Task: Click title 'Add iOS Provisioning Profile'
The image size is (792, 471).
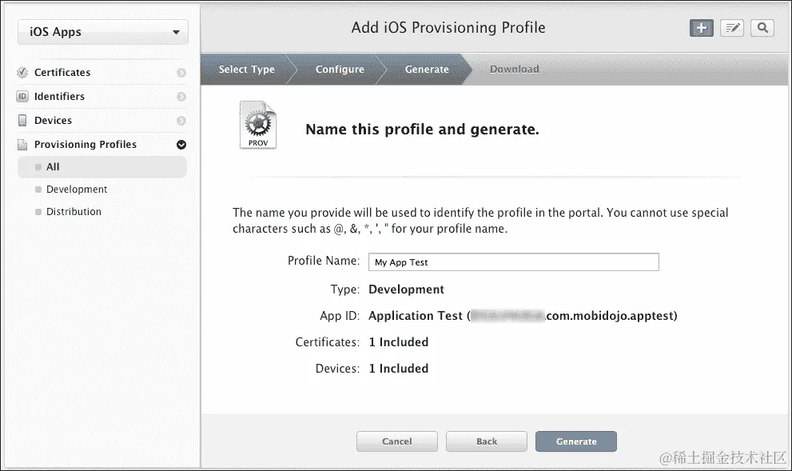Action: pos(448,27)
